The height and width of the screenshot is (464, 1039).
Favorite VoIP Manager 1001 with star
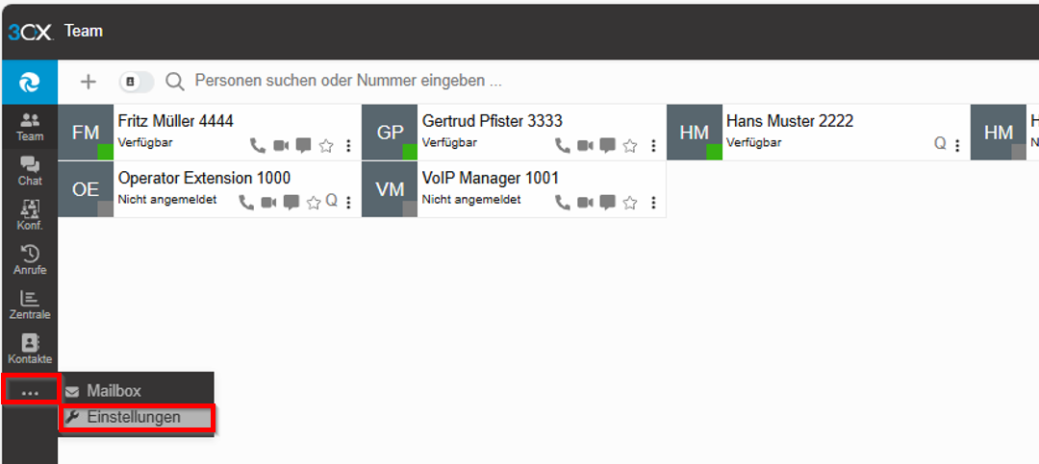pyautogui.click(x=630, y=202)
